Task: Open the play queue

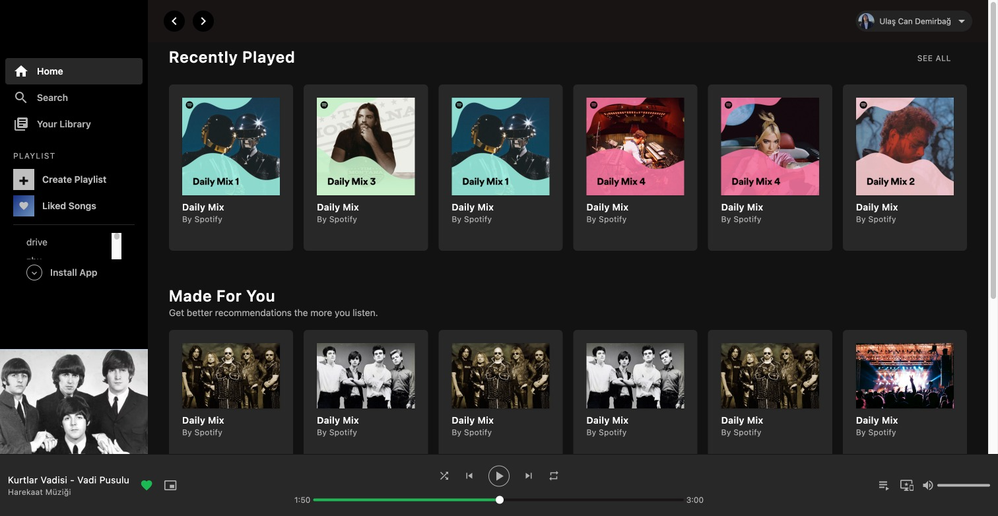Action: click(884, 486)
